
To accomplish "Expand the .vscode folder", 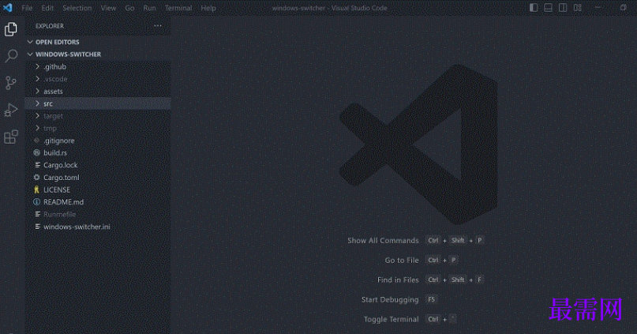I will point(37,79).
